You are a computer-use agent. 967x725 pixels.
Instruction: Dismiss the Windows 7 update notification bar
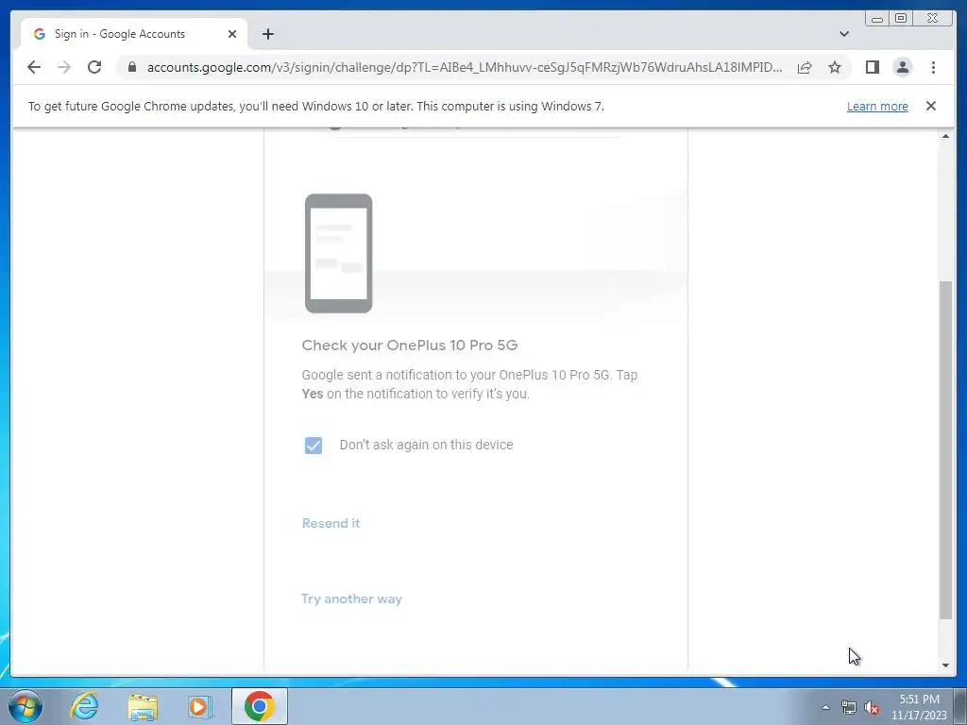[x=931, y=106]
